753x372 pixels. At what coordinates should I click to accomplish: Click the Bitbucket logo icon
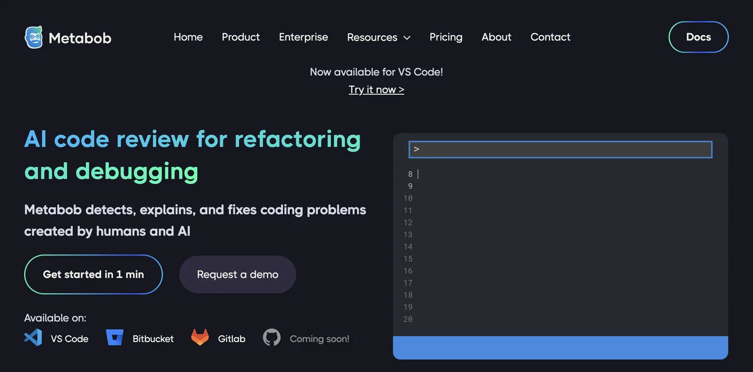pyautogui.click(x=114, y=338)
